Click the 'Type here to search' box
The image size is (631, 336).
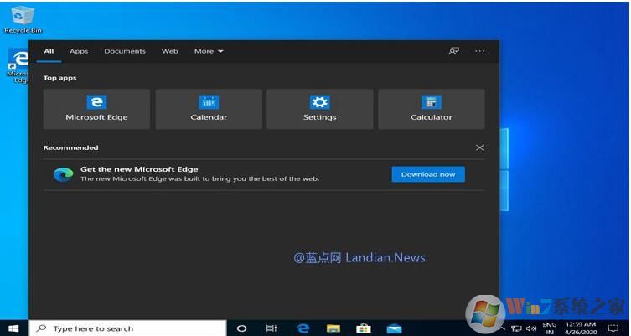coord(128,328)
